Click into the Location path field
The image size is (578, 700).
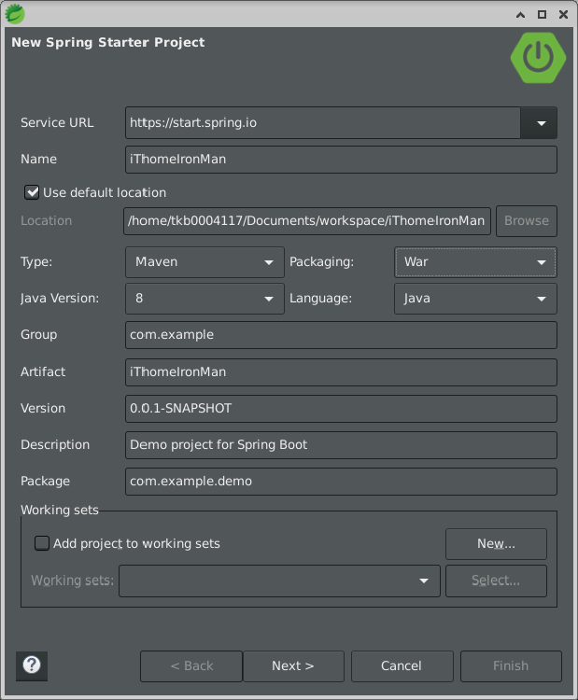tap(307, 221)
